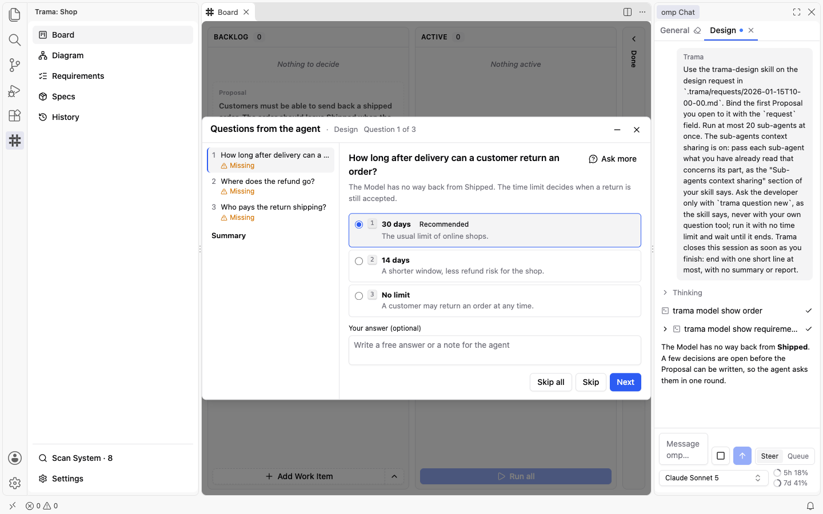Expand the trama model show requirements step

[x=737, y=329]
